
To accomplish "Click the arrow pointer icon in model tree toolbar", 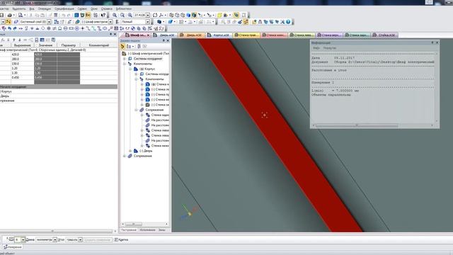I will point(122,46).
